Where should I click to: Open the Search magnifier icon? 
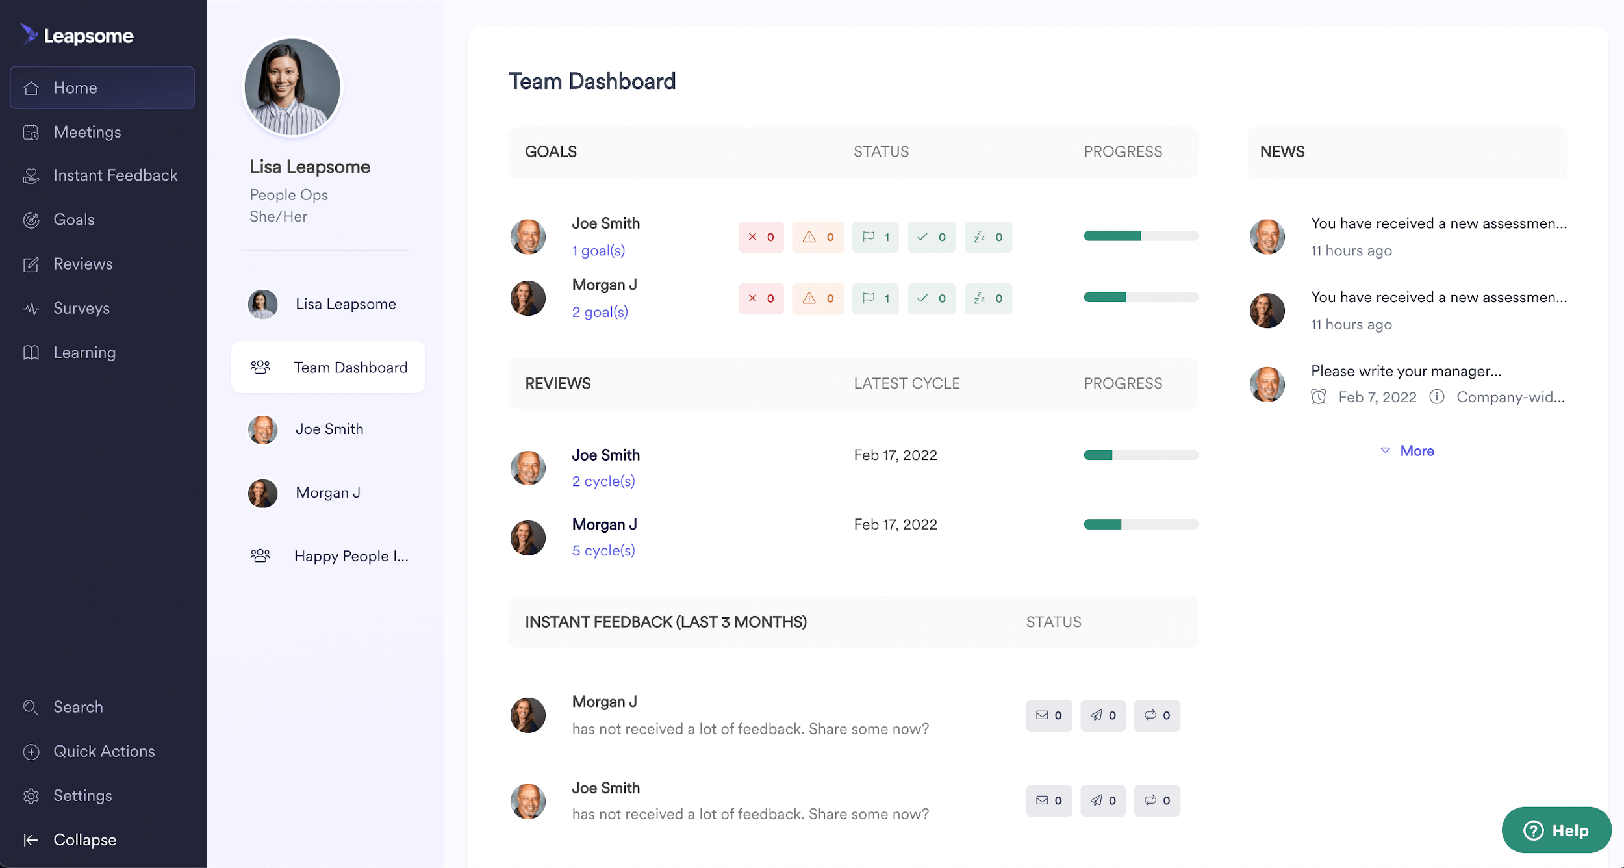(x=31, y=707)
